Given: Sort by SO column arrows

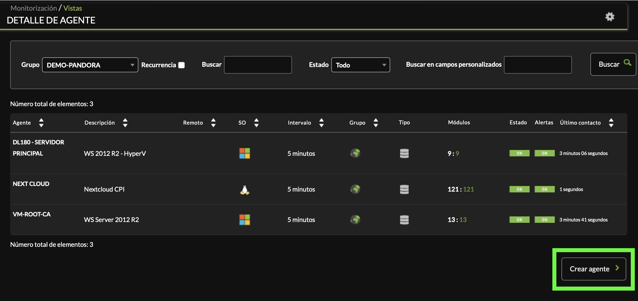Looking at the screenshot, I should click(256, 123).
